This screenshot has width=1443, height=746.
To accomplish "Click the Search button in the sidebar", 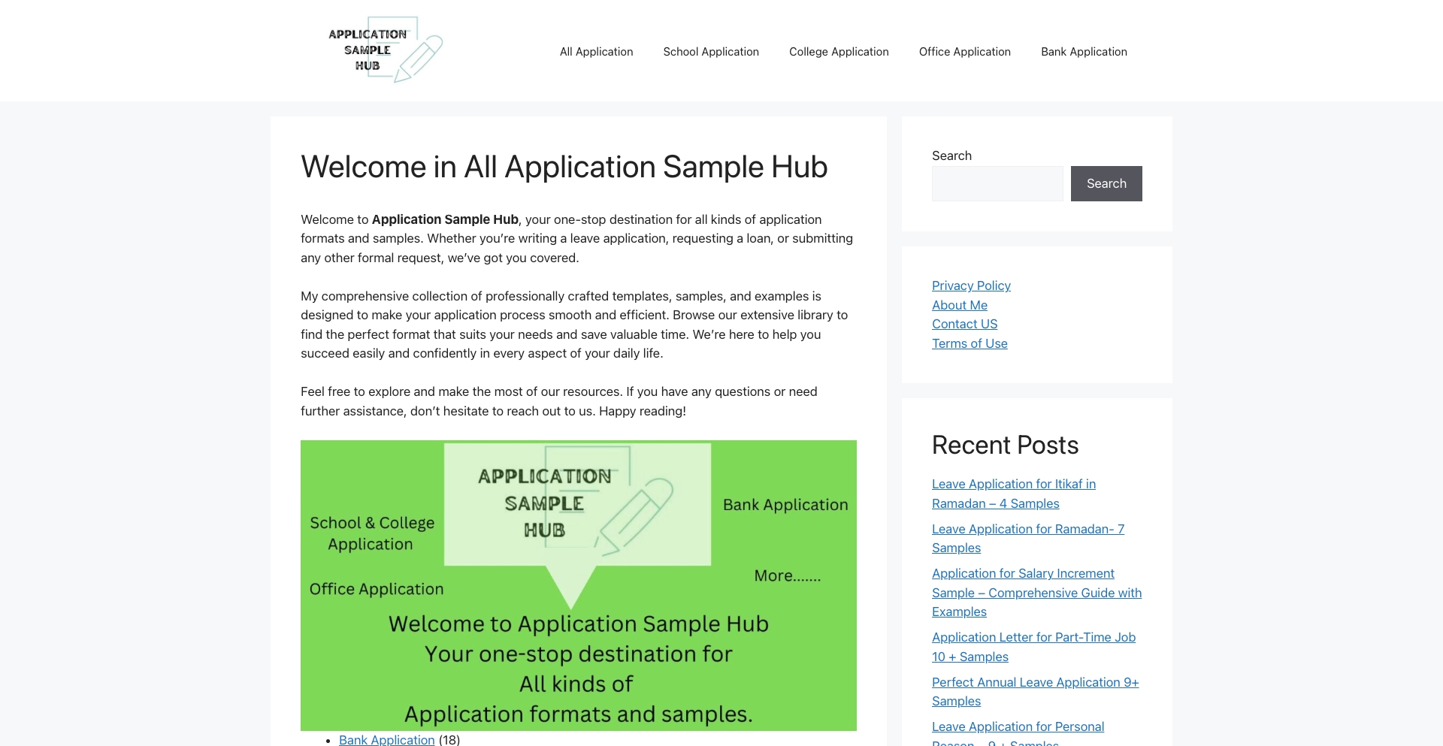I will pos(1106,183).
